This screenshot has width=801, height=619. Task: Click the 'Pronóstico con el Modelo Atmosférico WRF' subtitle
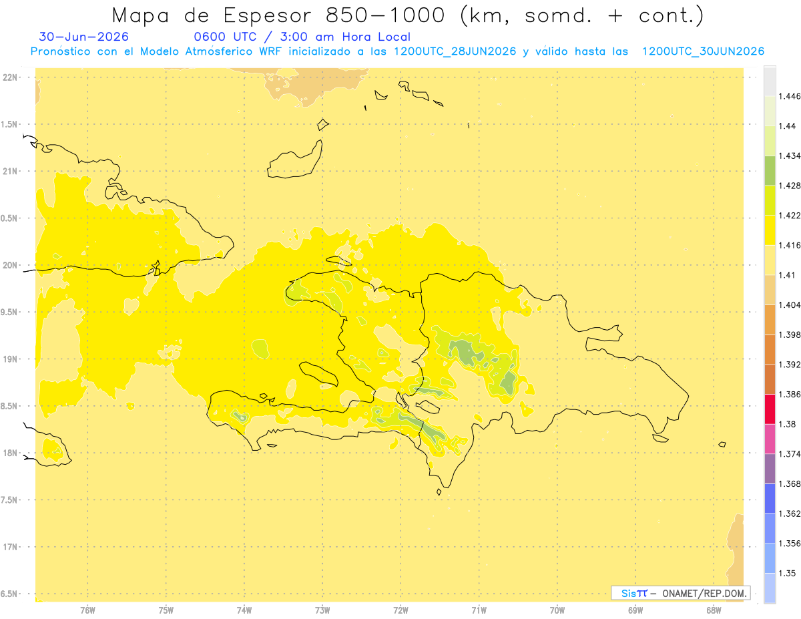point(158,51)
